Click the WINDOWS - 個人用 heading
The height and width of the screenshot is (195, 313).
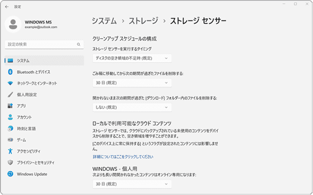pyautogui.click(x=115, y=169)
